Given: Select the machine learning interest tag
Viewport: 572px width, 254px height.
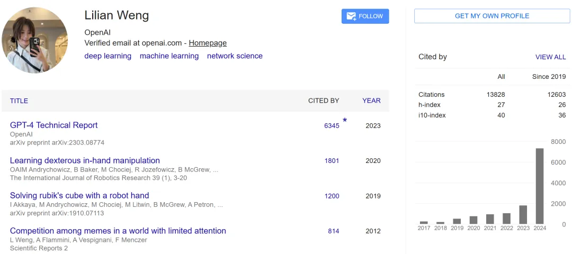Looking at the screenshot, I should pyautogui.click(x=169, y=56).
